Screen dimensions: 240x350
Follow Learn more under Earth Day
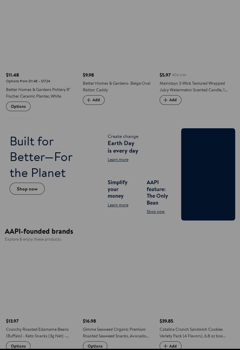point(118,160)
